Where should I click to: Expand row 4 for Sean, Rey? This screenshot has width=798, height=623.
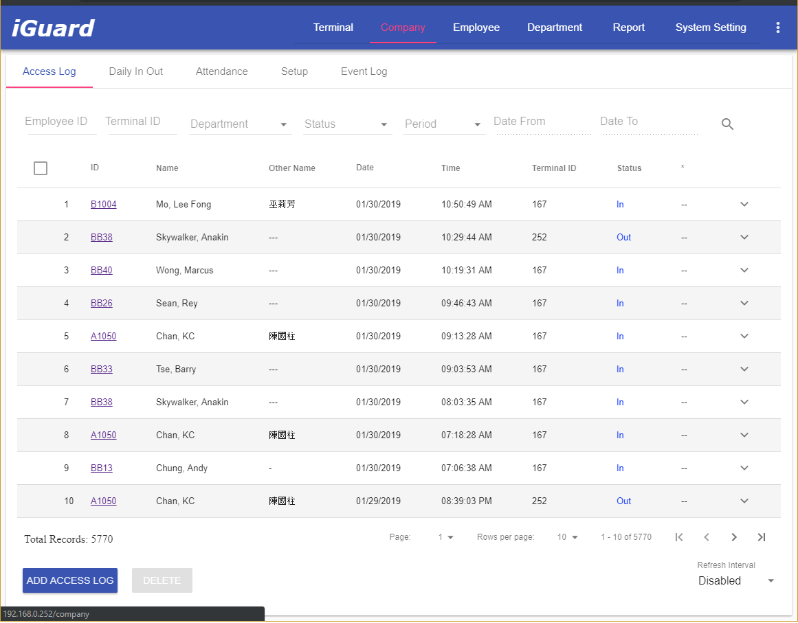(x=744, y=303)
